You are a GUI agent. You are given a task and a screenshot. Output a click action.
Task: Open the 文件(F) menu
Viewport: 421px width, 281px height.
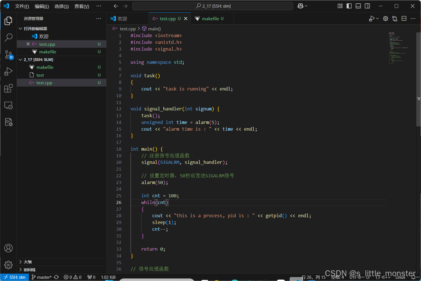tap(22, 6)
